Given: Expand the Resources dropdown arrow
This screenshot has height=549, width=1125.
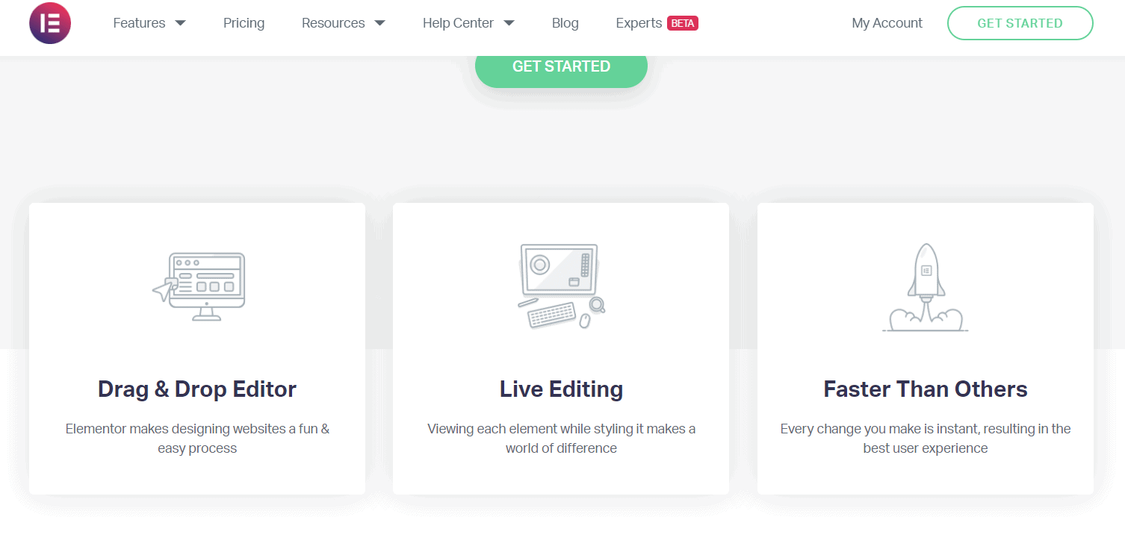Looking at the screenshot, I should (x=379, y=23).
